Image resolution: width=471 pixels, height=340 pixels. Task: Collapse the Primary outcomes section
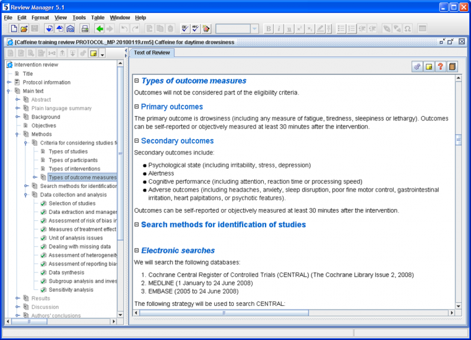coord(137,107)
